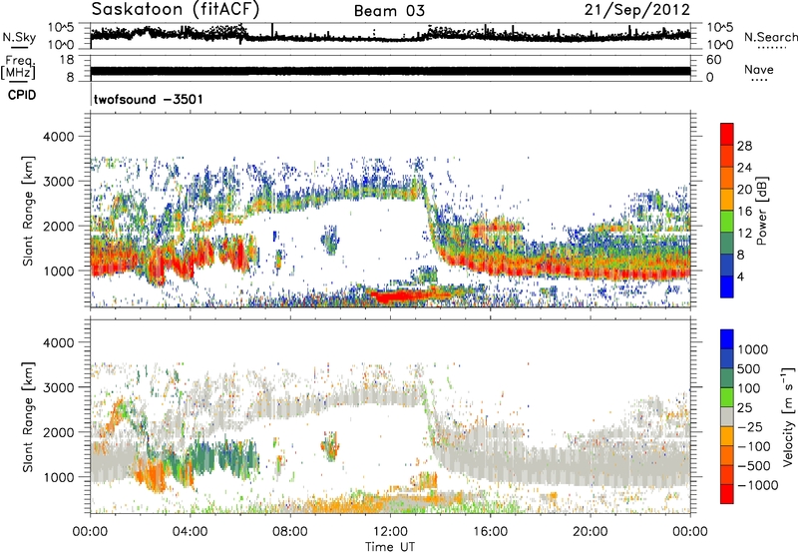Click the "18" frequency axis tick
798x553 pixels.
point(67,60)
